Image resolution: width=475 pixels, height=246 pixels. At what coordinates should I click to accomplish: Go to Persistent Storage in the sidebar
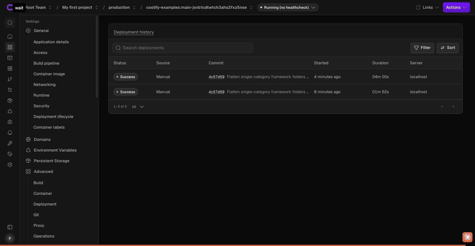tap(51, 161)
